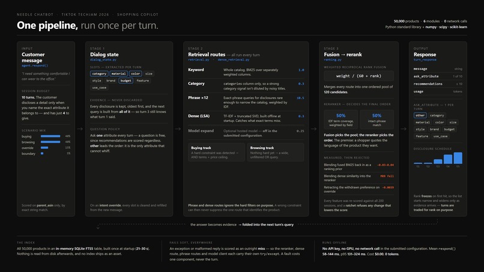484x272 pixels.
Task: Select the use_case chip in Response ask_attribute list
Action: point(440,136)
